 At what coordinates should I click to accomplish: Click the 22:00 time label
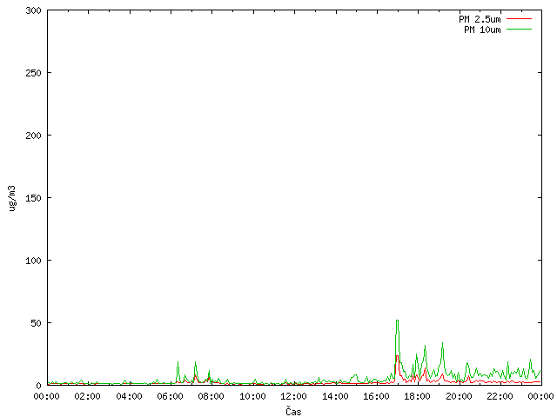(500, 396)
